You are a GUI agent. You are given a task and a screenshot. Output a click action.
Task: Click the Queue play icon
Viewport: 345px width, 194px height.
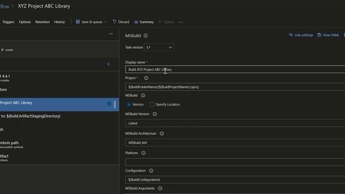pos(160,22)
